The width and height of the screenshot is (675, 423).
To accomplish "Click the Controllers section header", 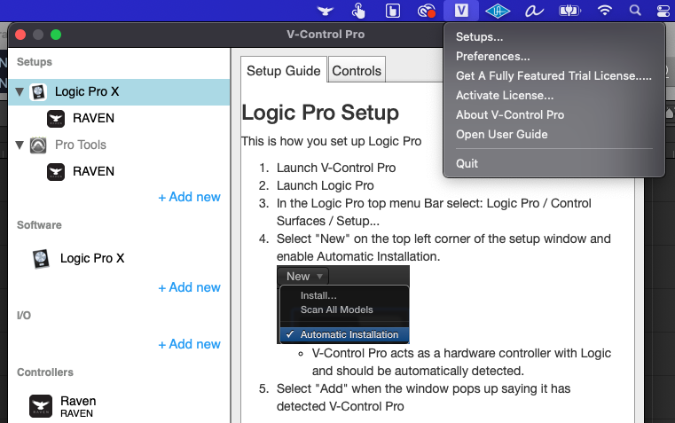I will click(x=45, y=372).
